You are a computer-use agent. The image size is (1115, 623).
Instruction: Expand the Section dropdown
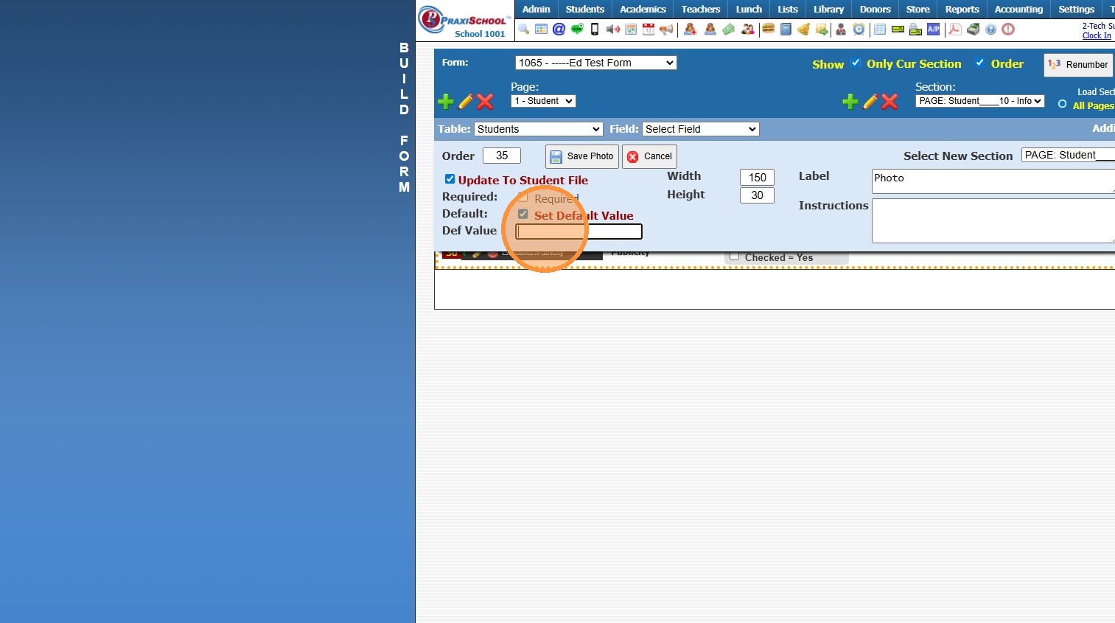pos(980,101)
